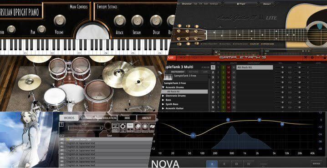Viewport: 327px width, 168px height.
Task: Open the Preset dropdown in Alter Ego
Action: [86, 128]
